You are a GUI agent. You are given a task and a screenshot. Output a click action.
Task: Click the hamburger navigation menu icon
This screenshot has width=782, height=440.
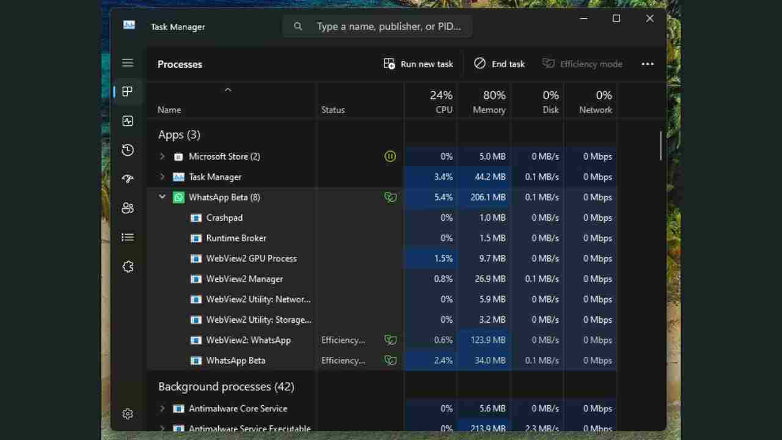(x=128, y=62)
